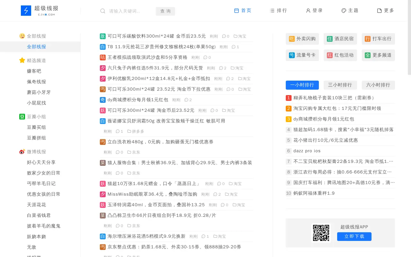Click the search magnifier icon

[x=103, y=11]
